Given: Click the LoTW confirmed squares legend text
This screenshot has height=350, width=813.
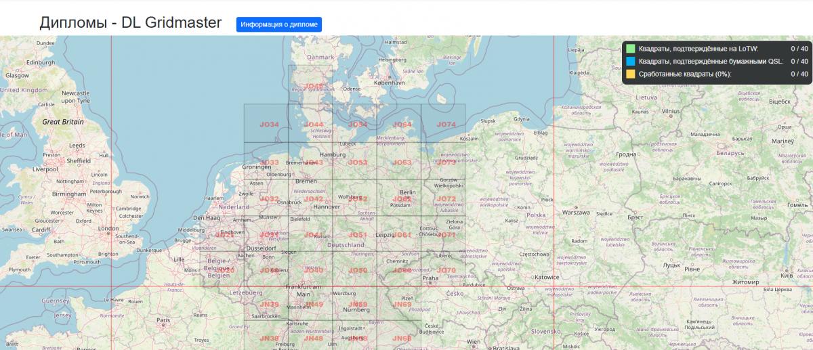Looking at the screenshot, I should 698,49.
